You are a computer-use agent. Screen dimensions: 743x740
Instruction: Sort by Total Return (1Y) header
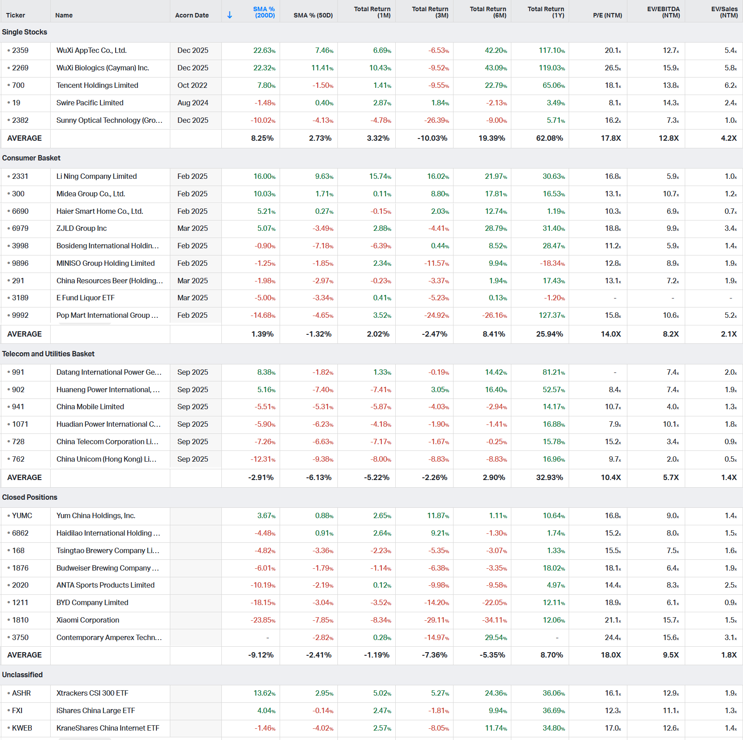coord(545,12)
